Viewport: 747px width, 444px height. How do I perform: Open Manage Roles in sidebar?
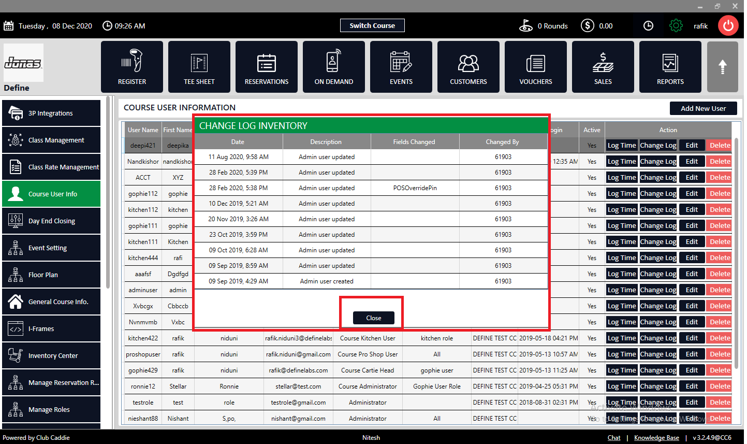tap(51, 409)
